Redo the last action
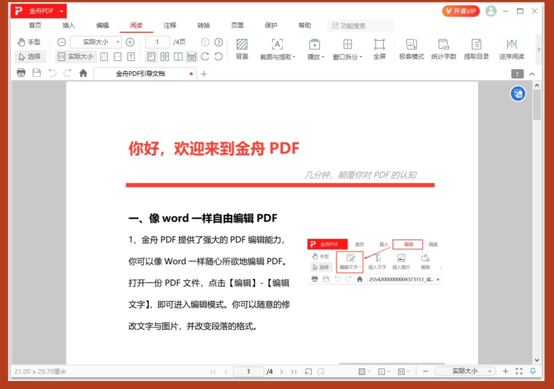This screenshot has width=554, height=389. (67, 73)
